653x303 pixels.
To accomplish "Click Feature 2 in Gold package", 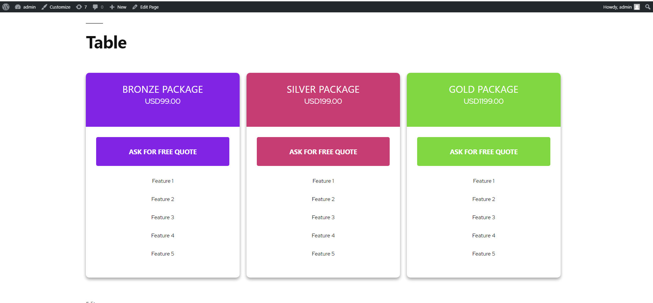I will point(484,199).
